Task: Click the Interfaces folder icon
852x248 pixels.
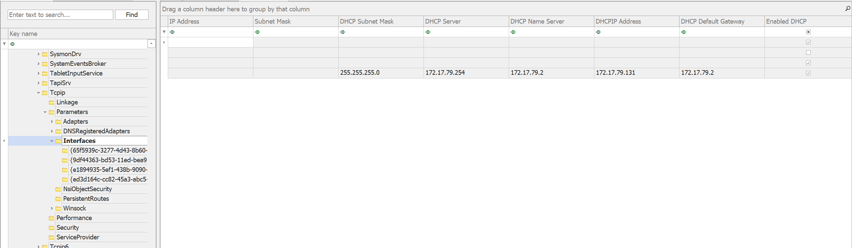Action: (58, 141)
